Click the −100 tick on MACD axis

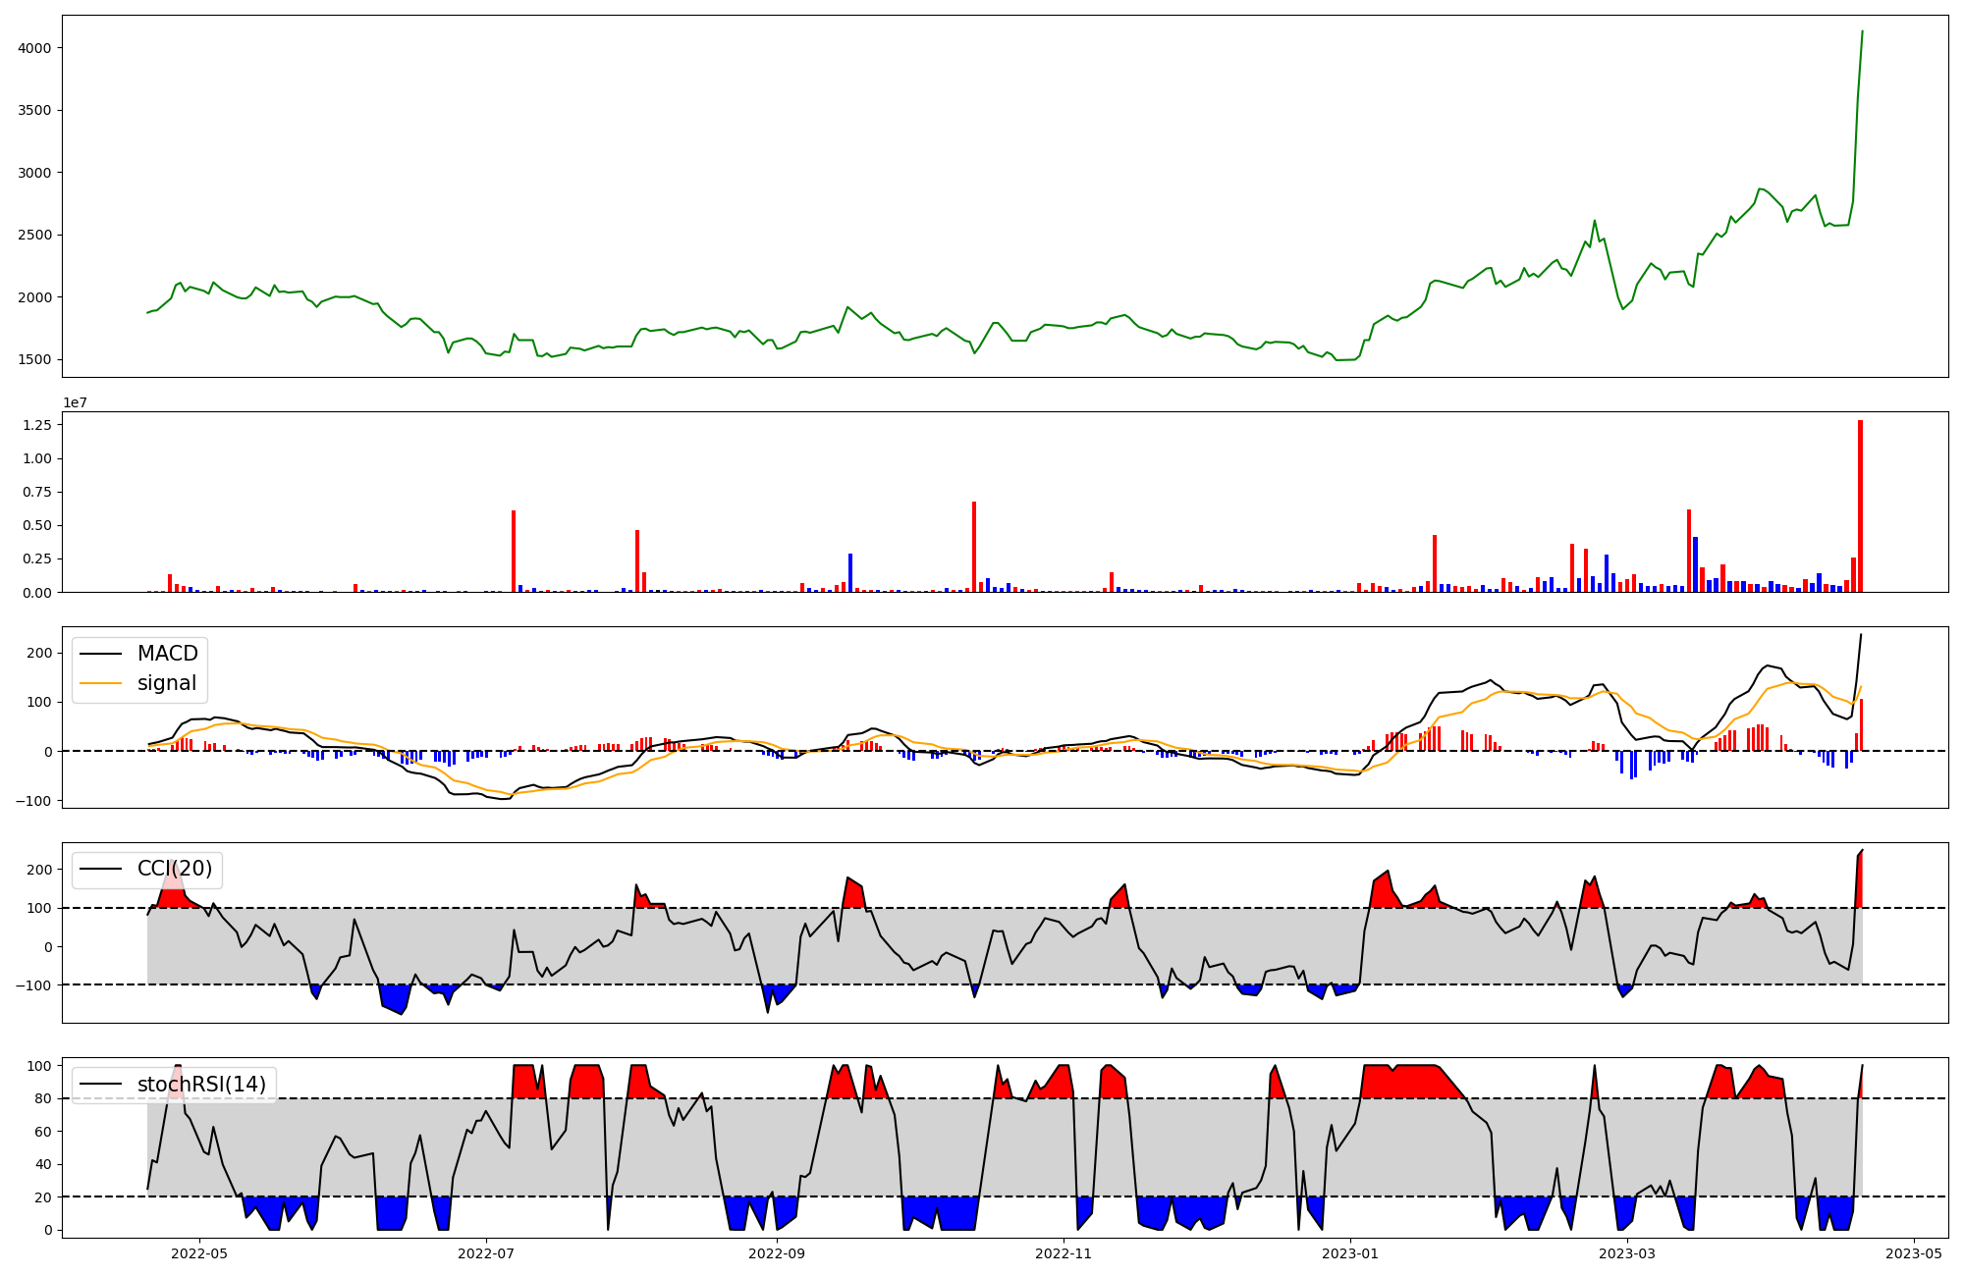click(32, 801)
